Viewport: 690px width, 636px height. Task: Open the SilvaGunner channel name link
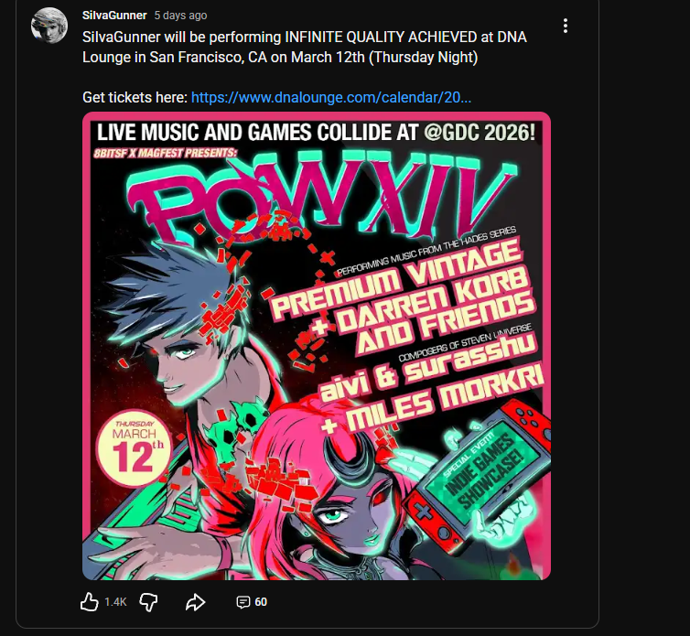click(x=114, y=16)
